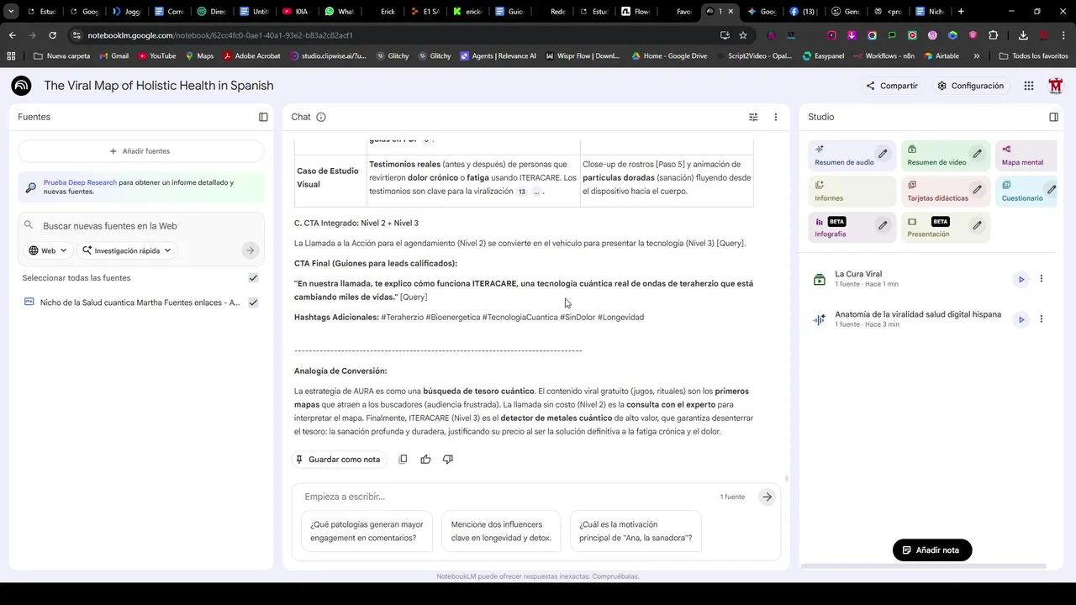Open the browser tab search dropdown

11,12
